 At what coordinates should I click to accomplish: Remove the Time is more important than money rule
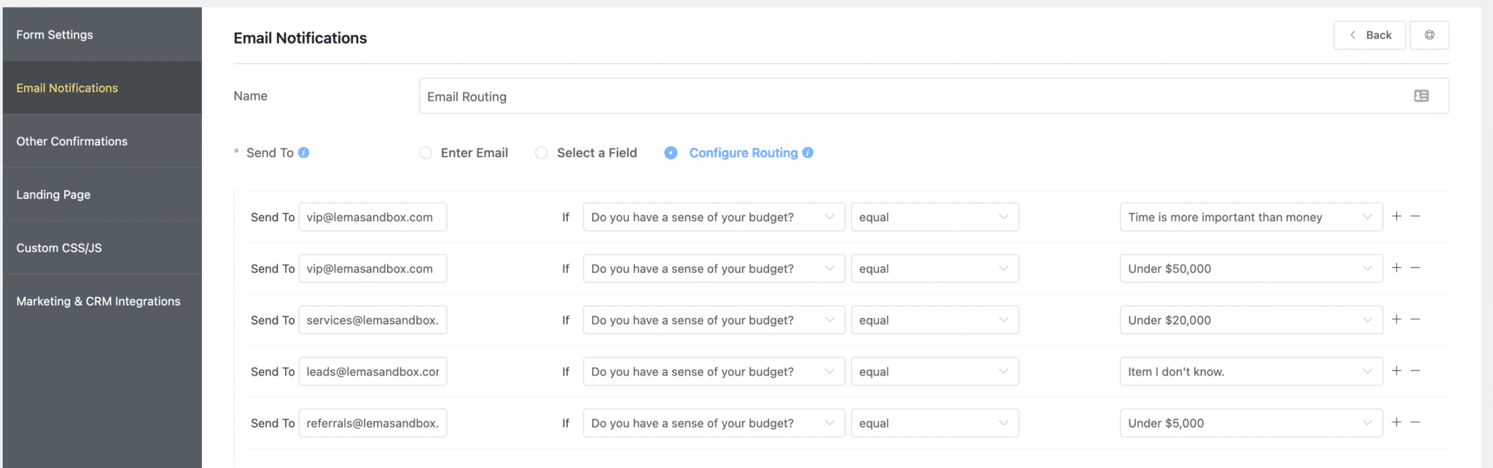pyautogui.click(x=1415, y=216)
